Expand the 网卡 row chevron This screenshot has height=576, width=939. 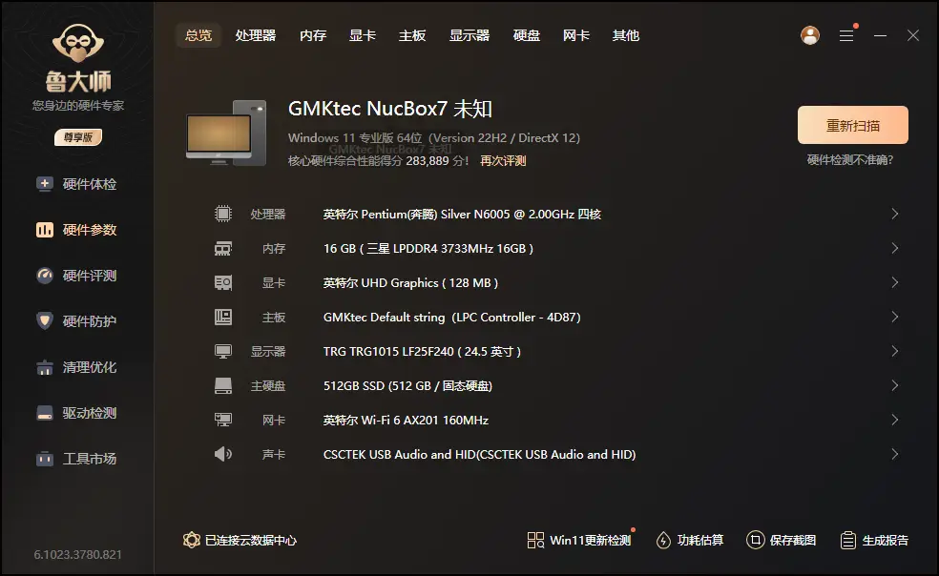pos(895,420)
